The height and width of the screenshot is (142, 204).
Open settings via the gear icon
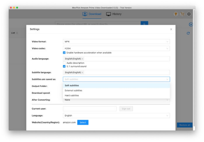click(x=189, y=14)
